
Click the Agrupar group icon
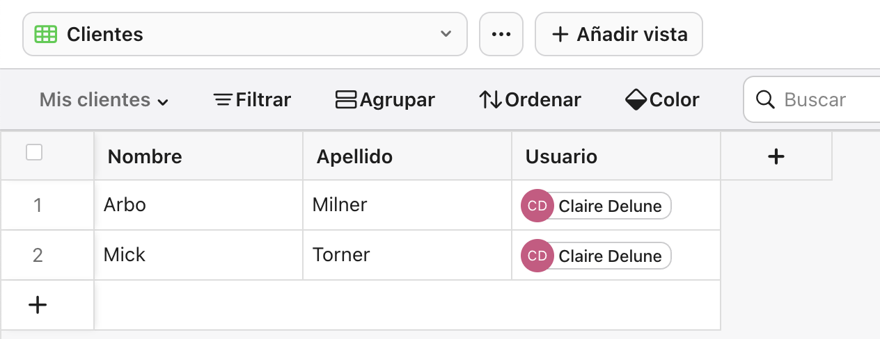click(x=346, y=100)
